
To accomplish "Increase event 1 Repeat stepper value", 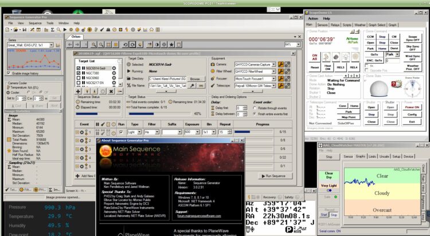I will point(229,131).
